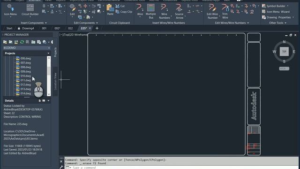
Task: Click the command line customize wrench icon
Action: pos(61,167)
